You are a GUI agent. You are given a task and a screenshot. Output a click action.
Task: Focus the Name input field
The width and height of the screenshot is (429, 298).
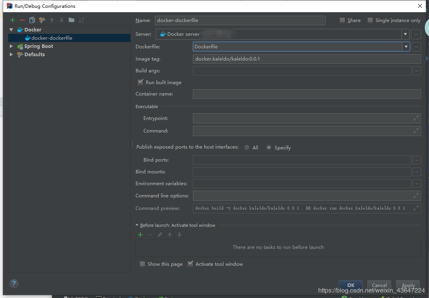point(240,20)
